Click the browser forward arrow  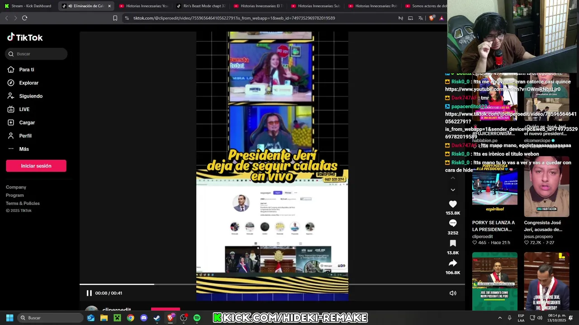(15, 18)
